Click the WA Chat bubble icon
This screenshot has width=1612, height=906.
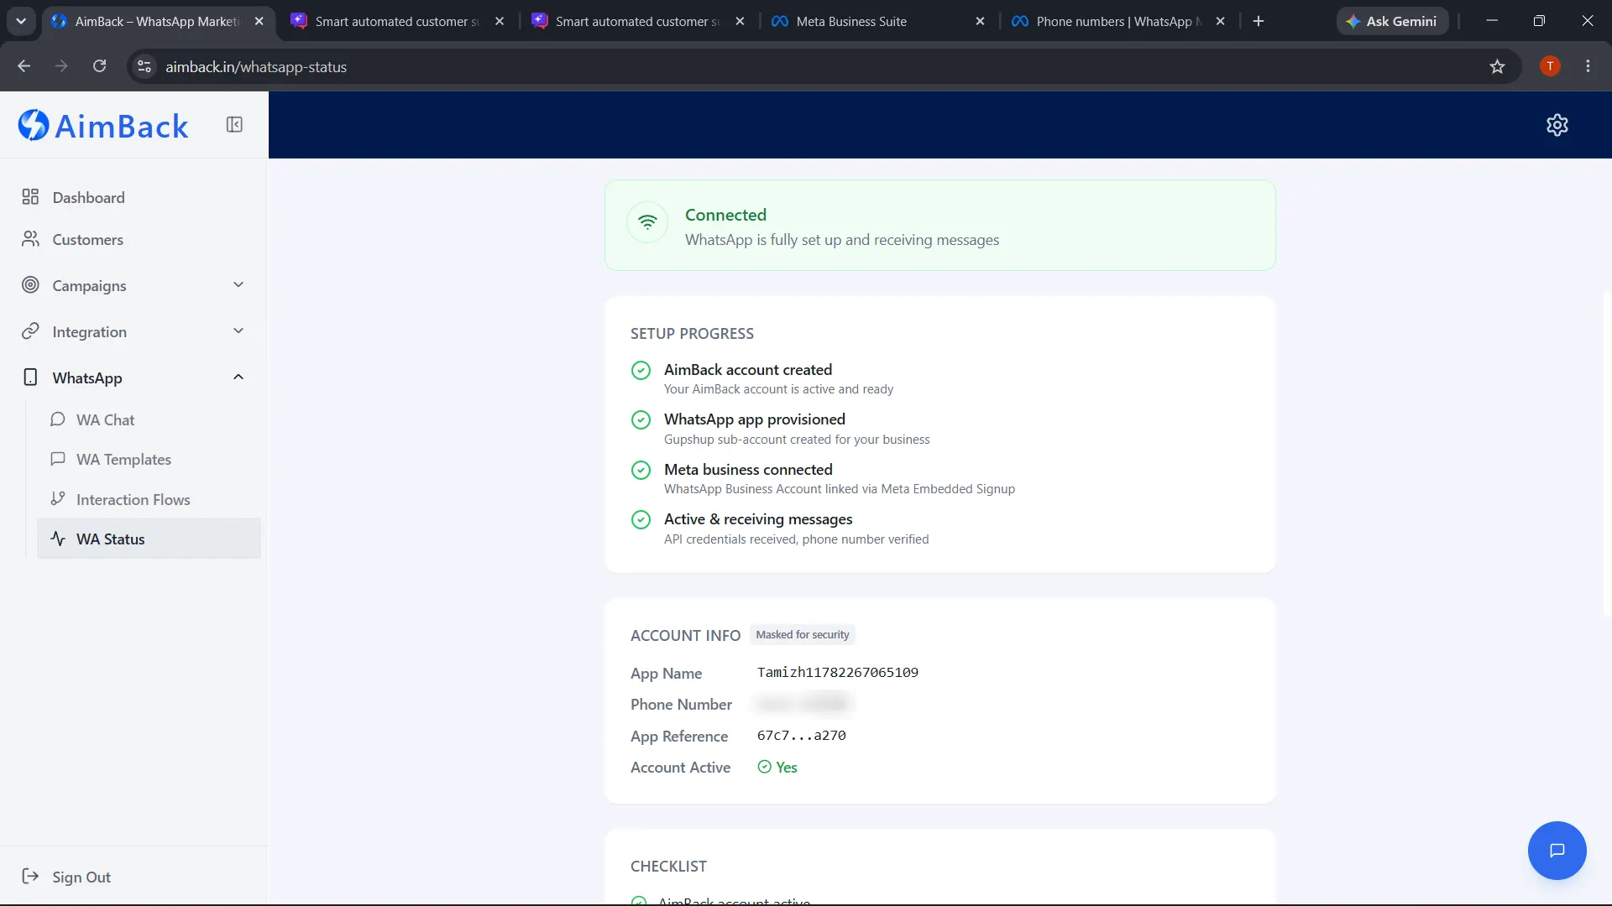pyautogui.click(x=58, y=419)
